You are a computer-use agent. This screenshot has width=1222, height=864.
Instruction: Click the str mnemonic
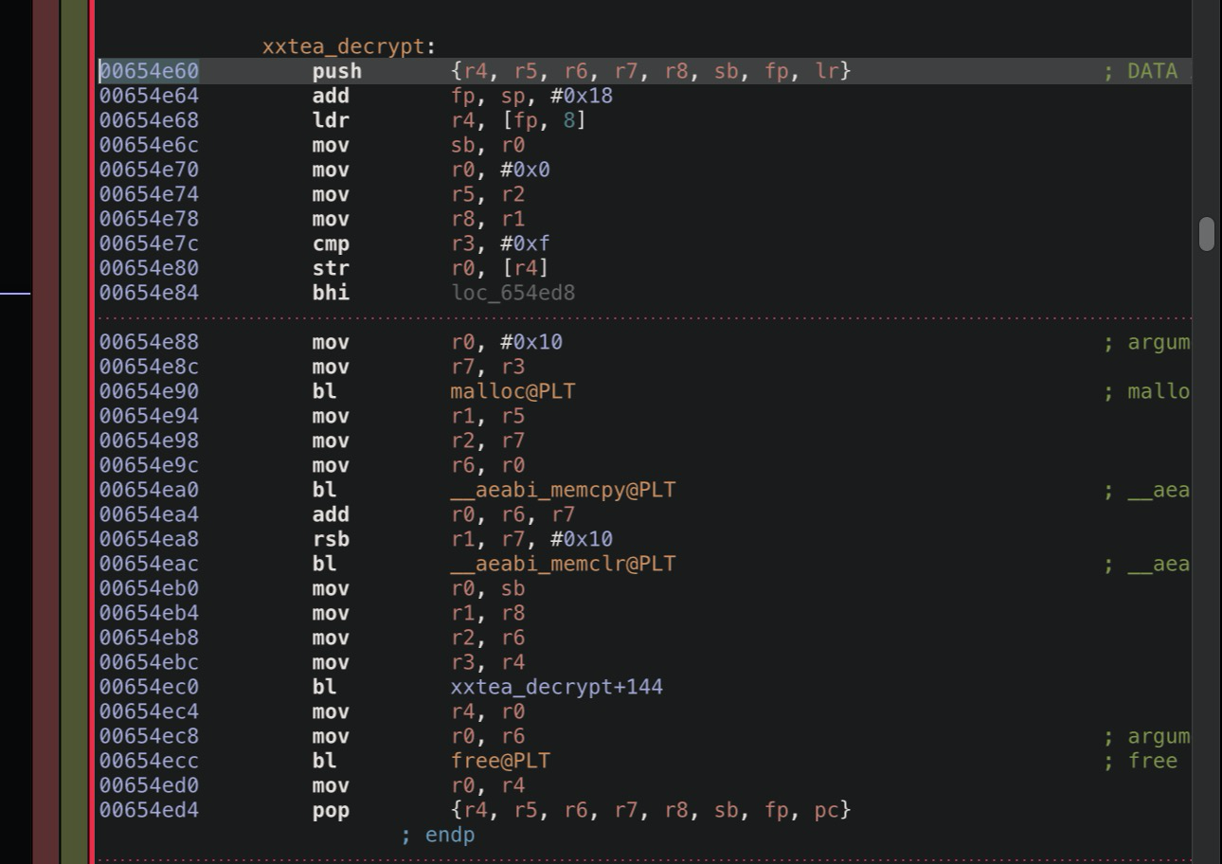point(331,268)
